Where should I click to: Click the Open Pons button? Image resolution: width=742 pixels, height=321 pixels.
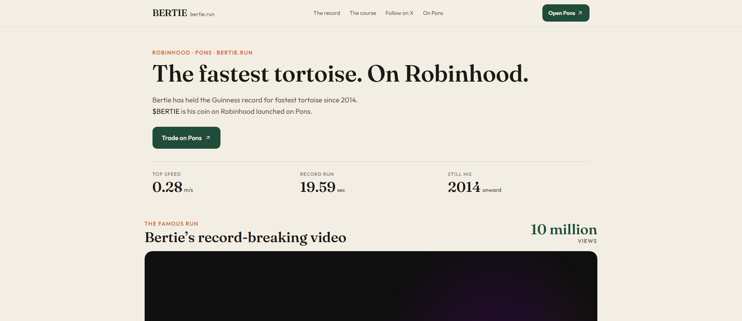click(566, 13)
